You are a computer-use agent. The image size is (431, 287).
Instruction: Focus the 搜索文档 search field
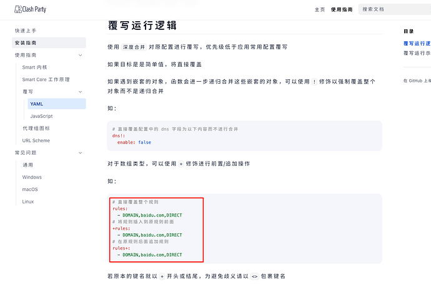(395, 9)
